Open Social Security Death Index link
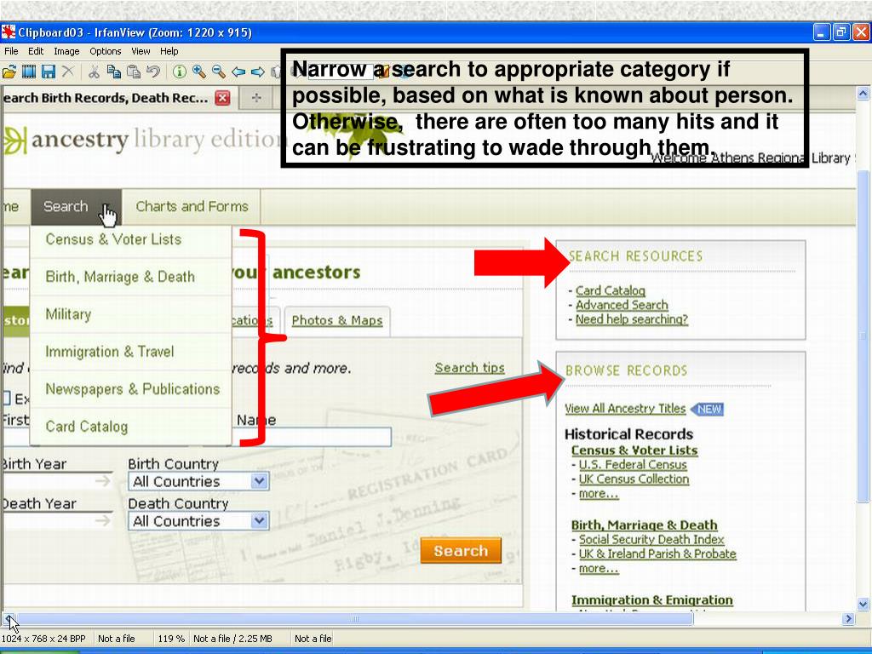 [x=651, y=540]
